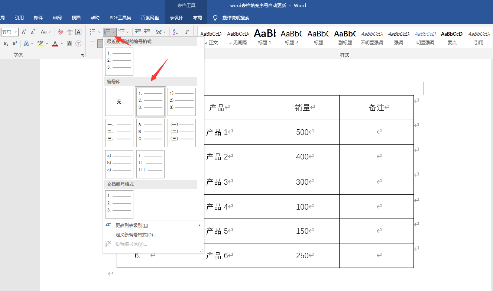Viewport: 493px width, 291px height.
Task: Open PDF工具集 tab
Action: tap(120, 17)
